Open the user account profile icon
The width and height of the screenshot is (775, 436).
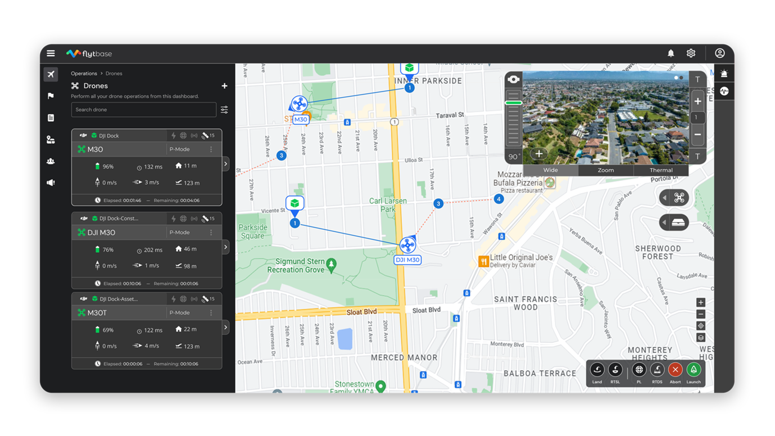click(719, 53)
